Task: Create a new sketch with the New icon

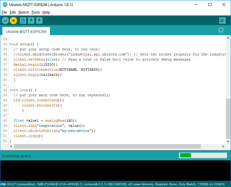Action: (x=23, y=21)
